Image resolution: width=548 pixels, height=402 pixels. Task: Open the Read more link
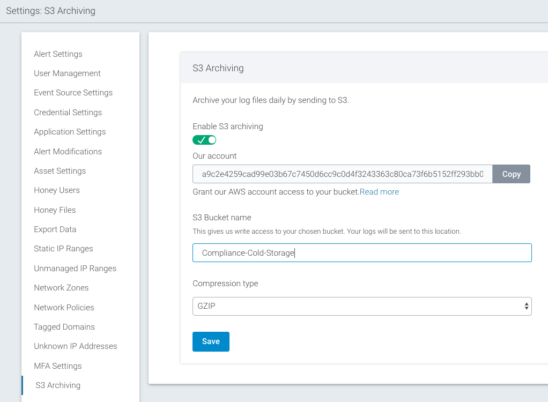click(x=379, y=192)
